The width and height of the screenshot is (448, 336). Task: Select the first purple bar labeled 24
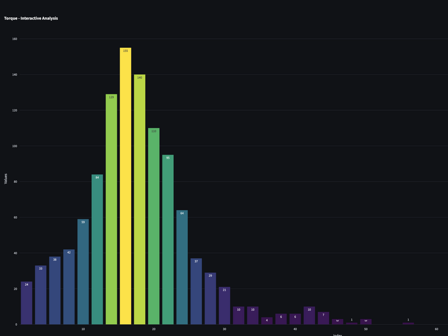[x=26, y=303]
